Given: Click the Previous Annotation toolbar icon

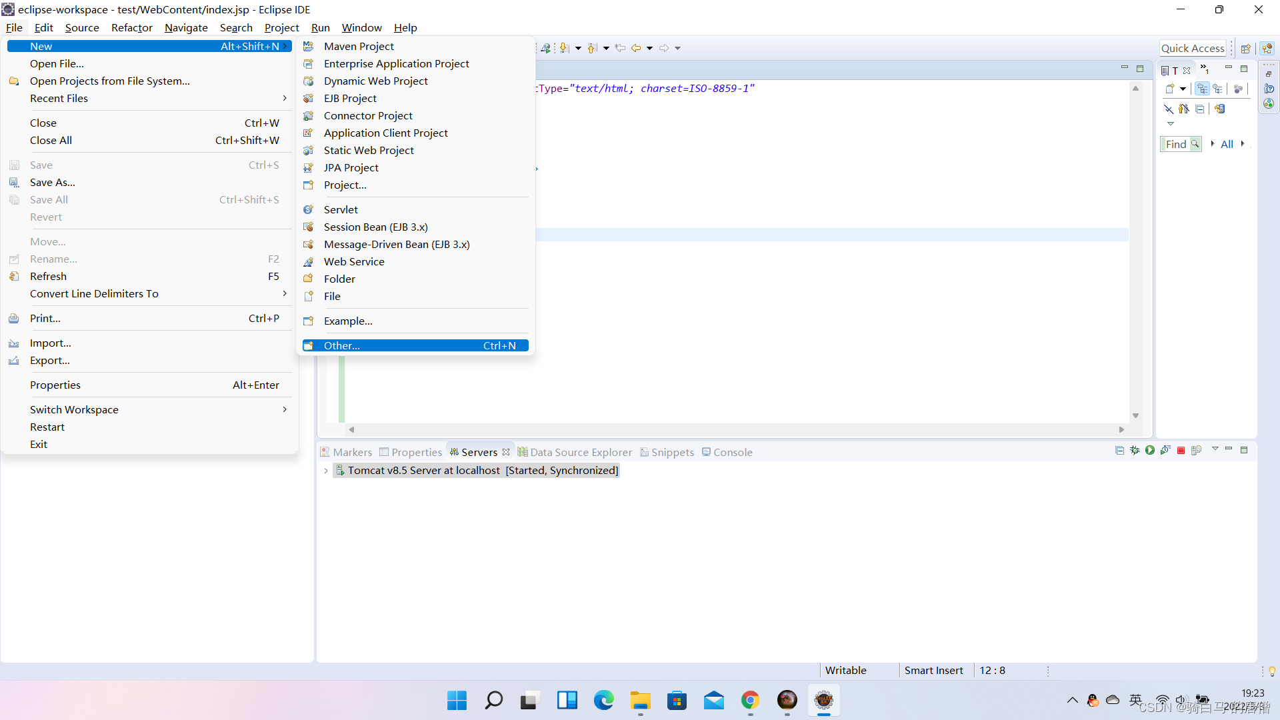Looking at the screenshot, I should point(593,48).
